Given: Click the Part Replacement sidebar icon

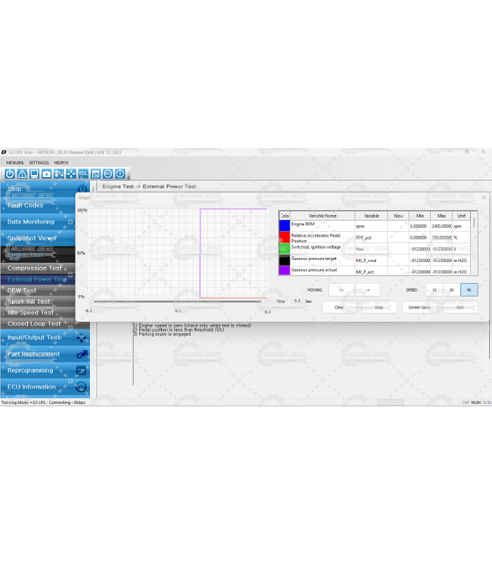Looking at the screenshot, I should tap(81, 354).
